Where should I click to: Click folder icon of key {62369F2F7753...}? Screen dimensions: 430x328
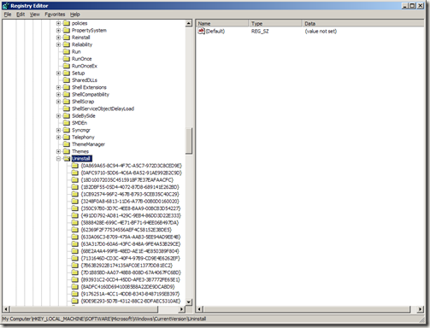74,230
